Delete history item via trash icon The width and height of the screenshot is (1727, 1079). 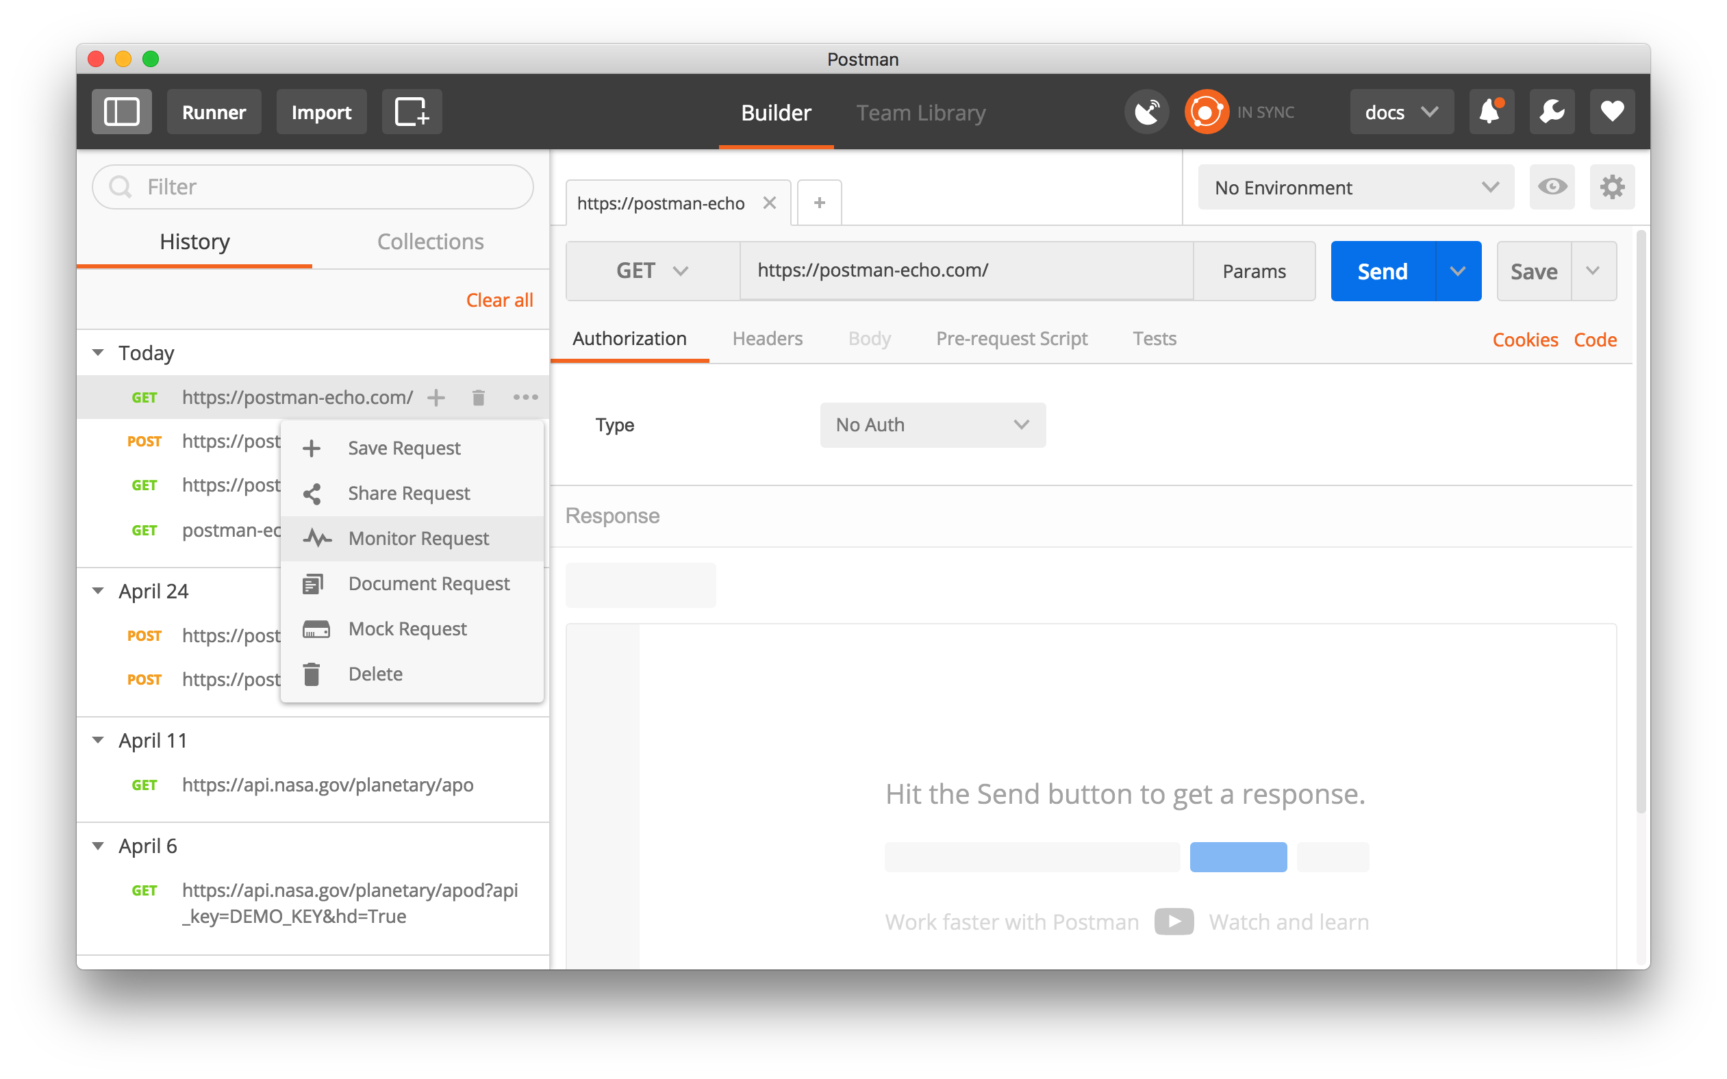tap(478, 398)
